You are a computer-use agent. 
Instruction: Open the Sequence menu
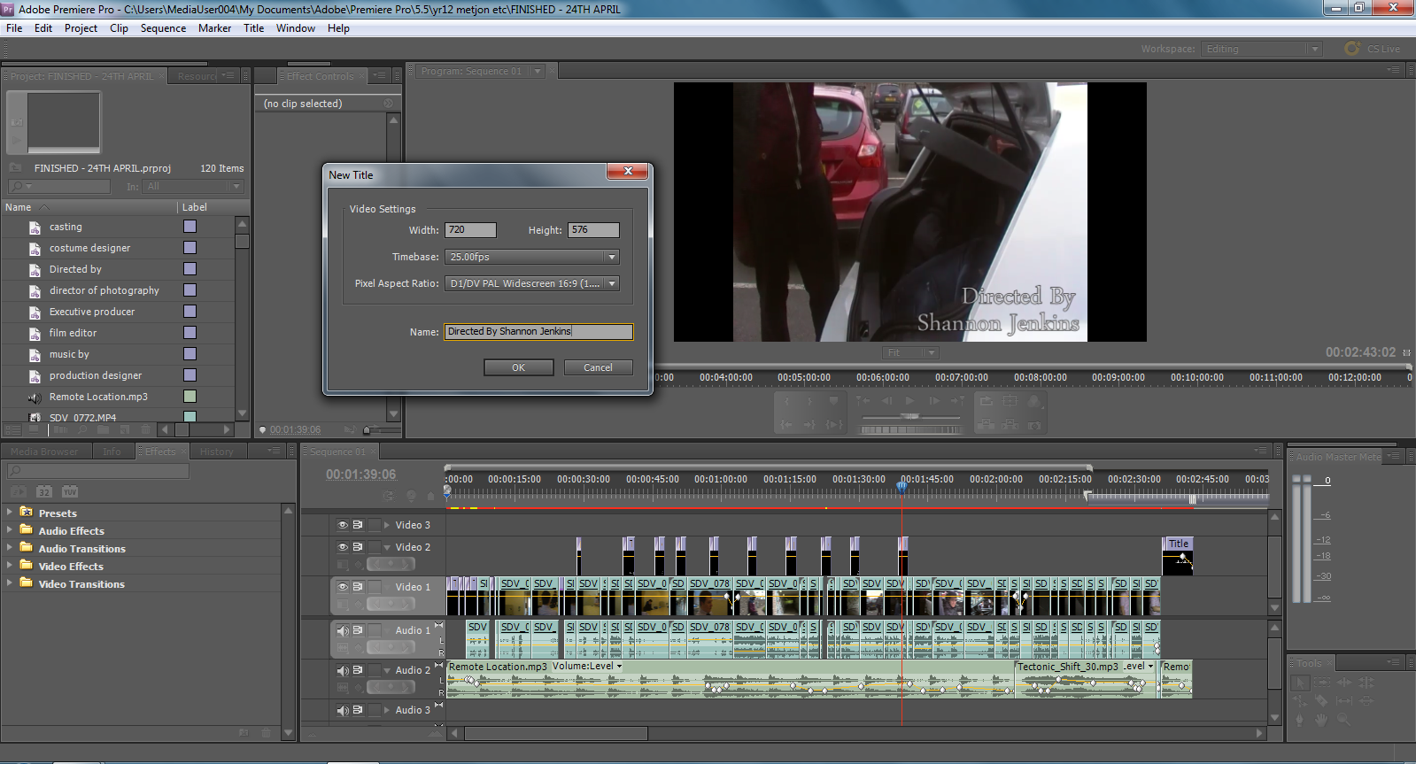click(163, 28)
